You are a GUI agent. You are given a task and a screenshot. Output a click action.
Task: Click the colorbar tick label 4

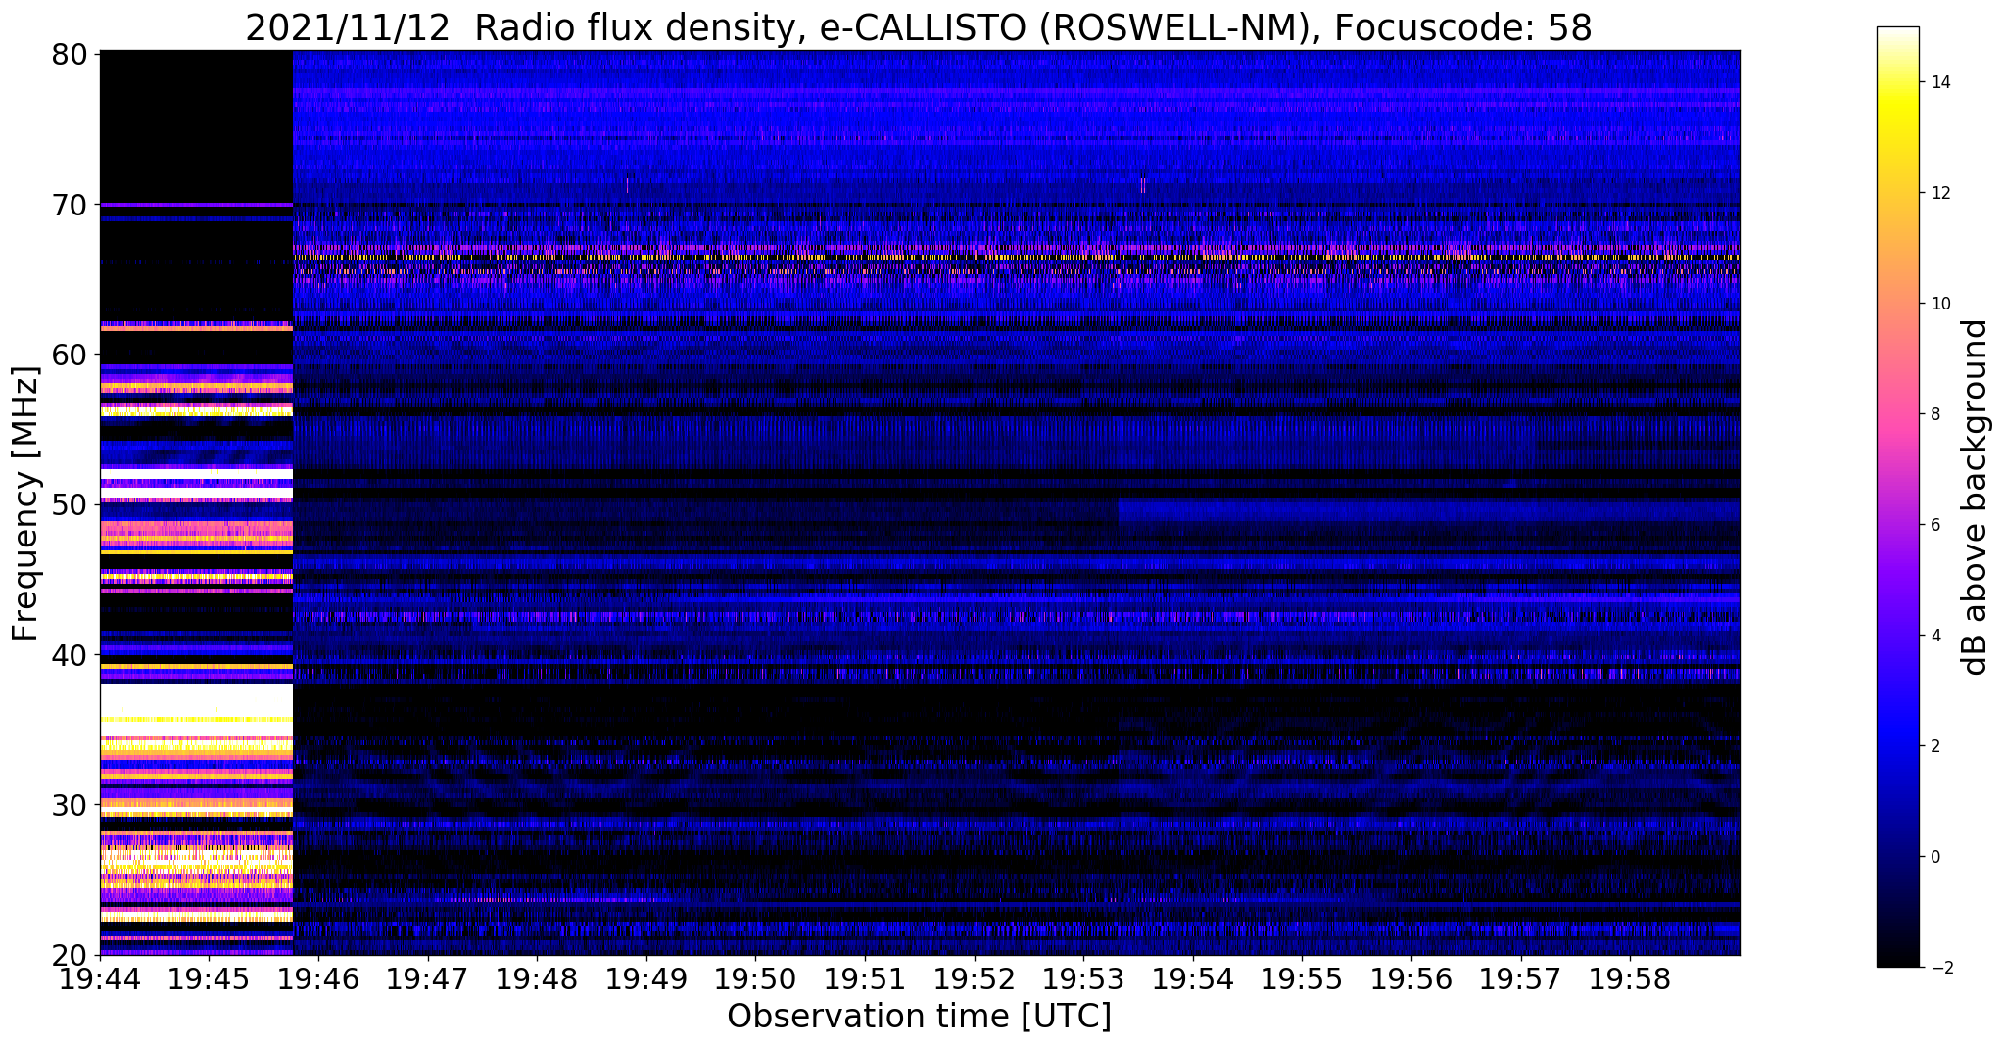click(x=1934, y=636)
